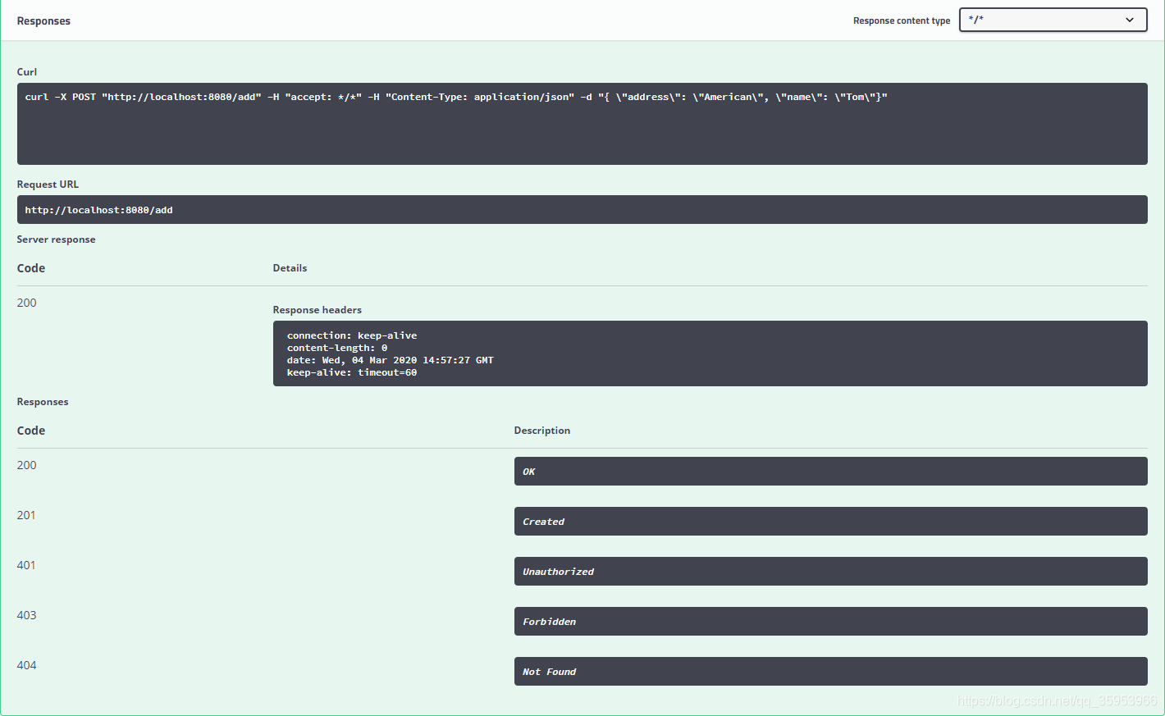Select the Request URL http://localhost:8080/add

[582, 210]
